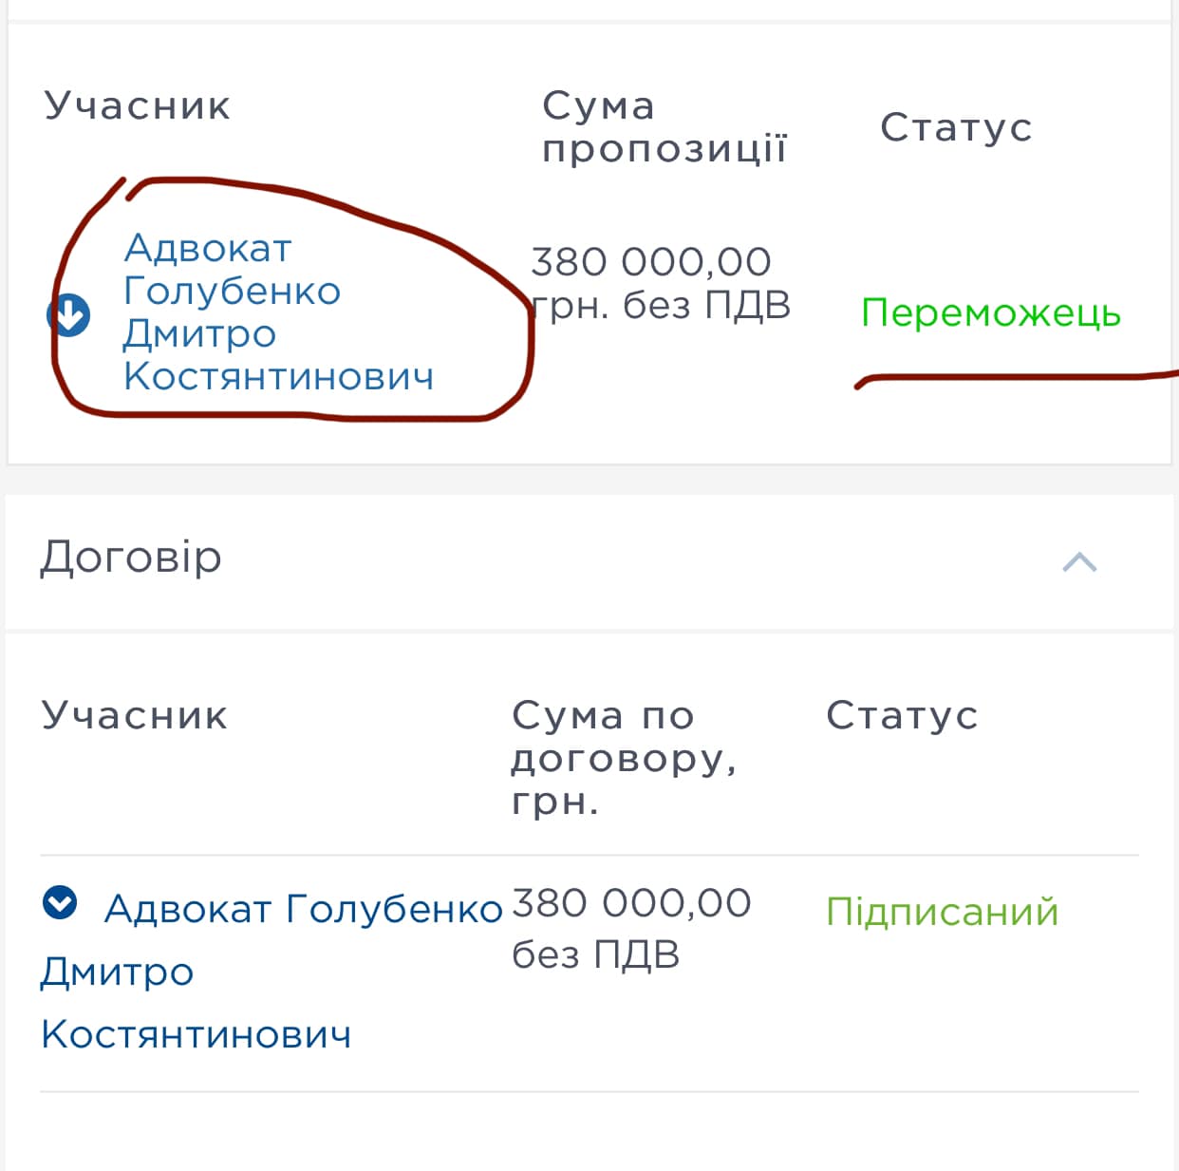Screen dimensions: 1179x1171
Task: Click the Договір section header
Action: click(x=589, y=560)
